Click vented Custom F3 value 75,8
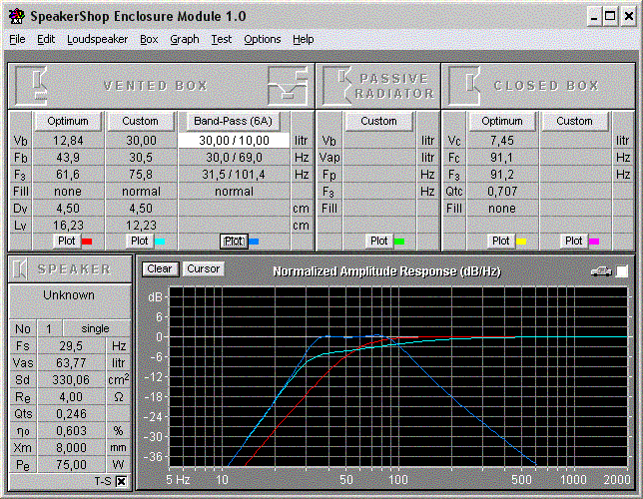This screenshot has height=499, width=643. coord(141,175)
